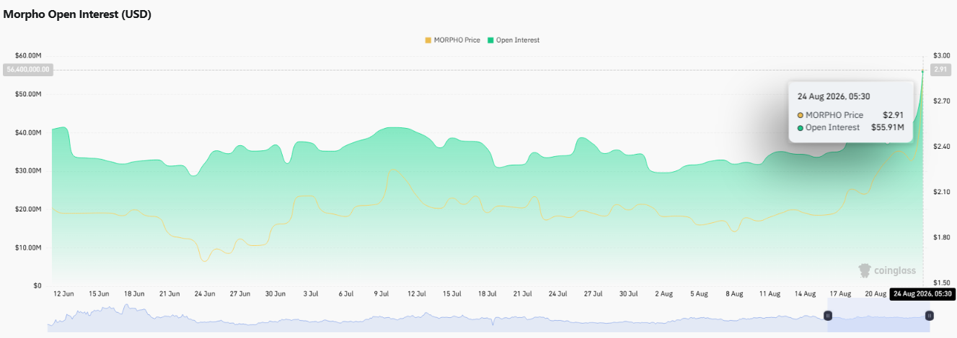Click the 30 Jun date label
The height and width of the screenshot is (338, 957).
tap(275, 293)
